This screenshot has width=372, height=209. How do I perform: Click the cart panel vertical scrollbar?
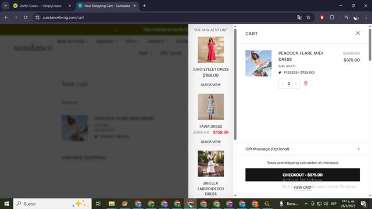tap(370, 45)
